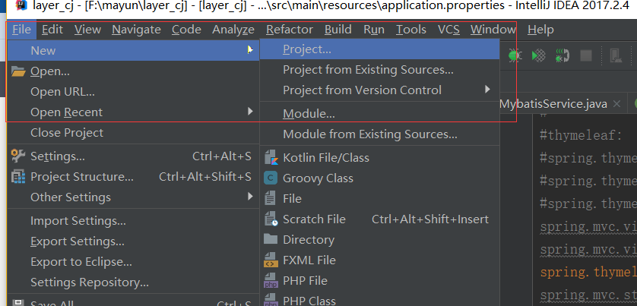Click the Project Structure icon

click(18, 177)
